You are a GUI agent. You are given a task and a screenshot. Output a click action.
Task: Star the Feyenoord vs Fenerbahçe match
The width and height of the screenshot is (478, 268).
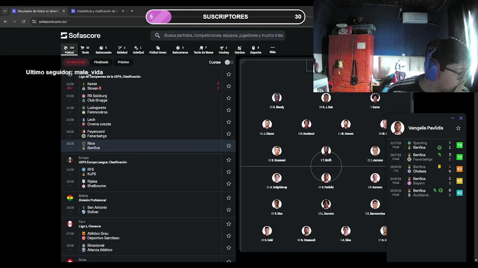point(229,134)
